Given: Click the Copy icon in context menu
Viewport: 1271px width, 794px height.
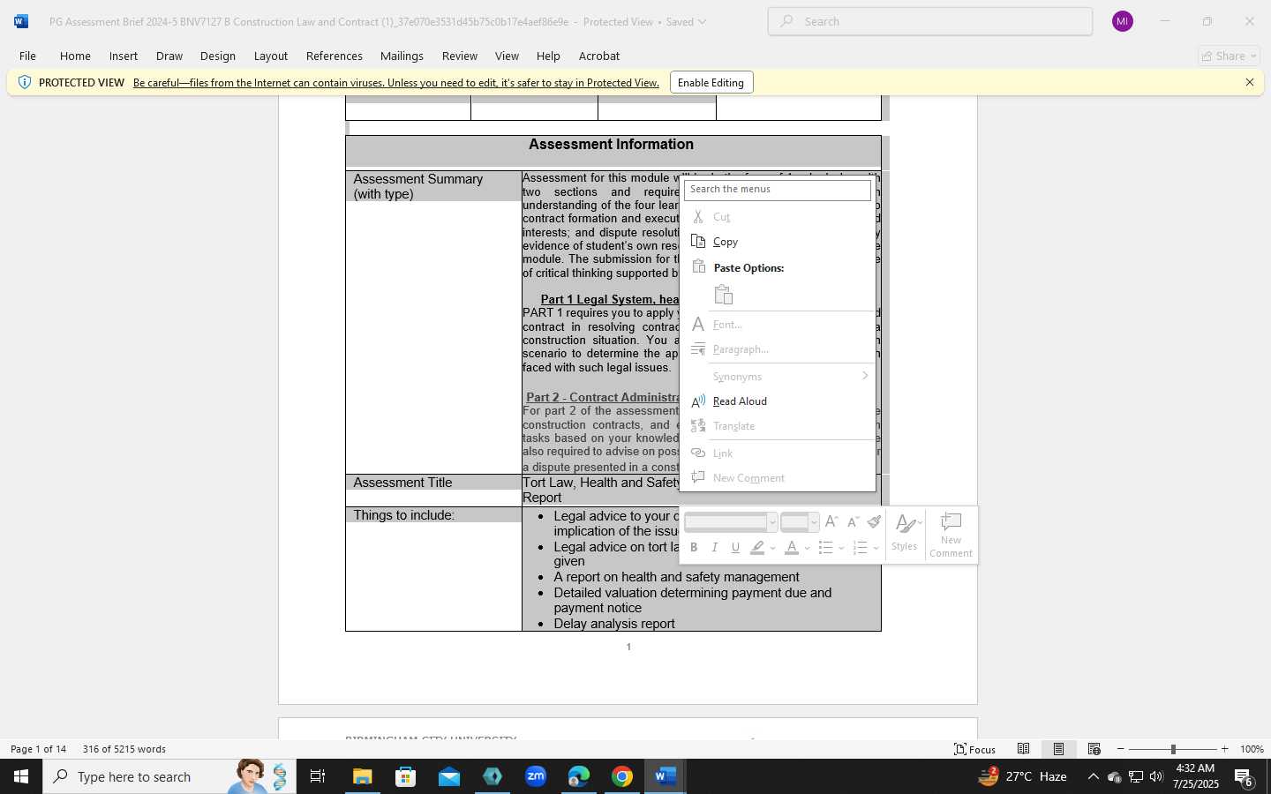Looking at the screenshot, I should (x=698, y=241).
